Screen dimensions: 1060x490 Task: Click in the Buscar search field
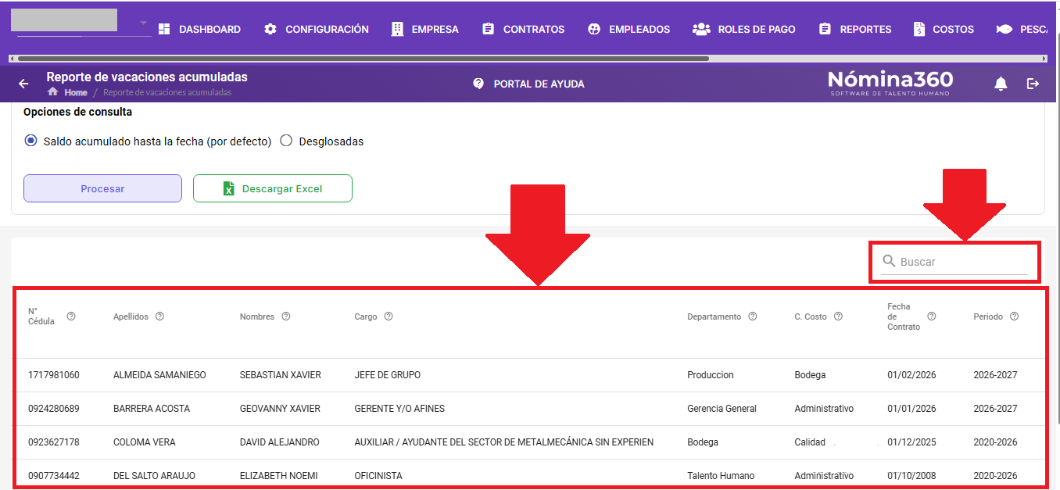point(954,262)
